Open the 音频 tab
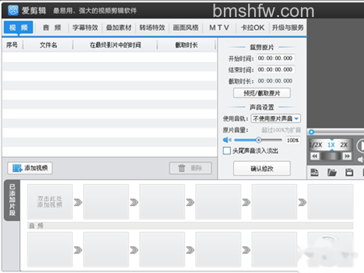The height and width of the screenshot is (273, 364). [52, 28]
